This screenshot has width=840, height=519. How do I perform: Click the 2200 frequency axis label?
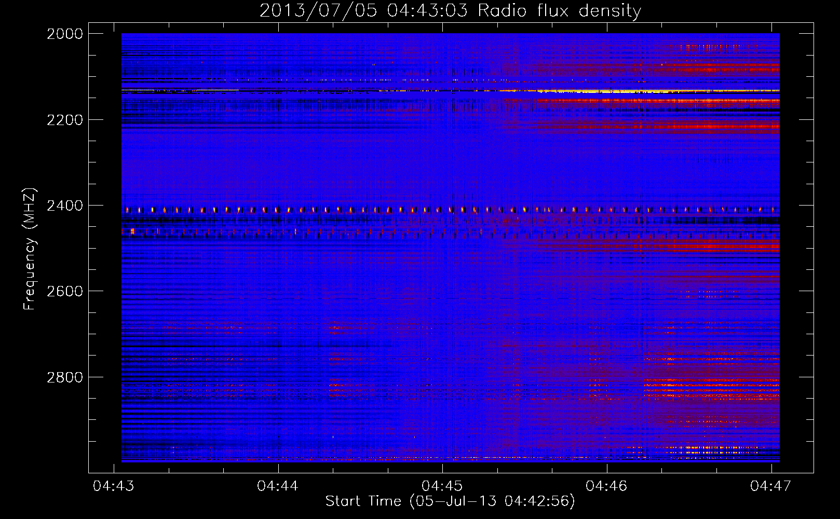[65, 120]
